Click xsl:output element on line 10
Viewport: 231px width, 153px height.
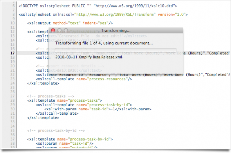(x=70, y=23)
